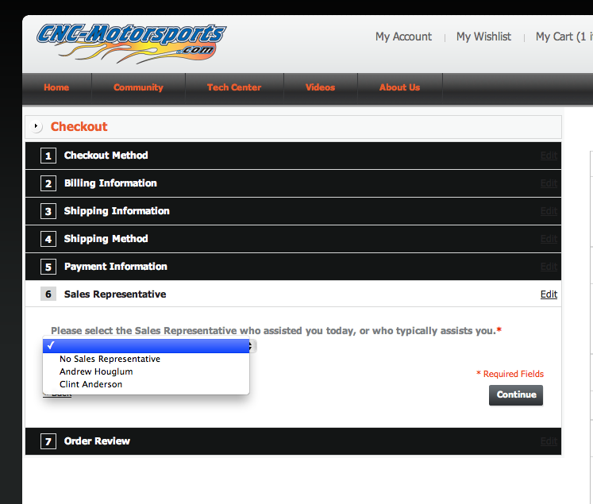Screen dimensions: 593x504
Task: Expand the Billing Information step header
Action: (x=110, y=183)
